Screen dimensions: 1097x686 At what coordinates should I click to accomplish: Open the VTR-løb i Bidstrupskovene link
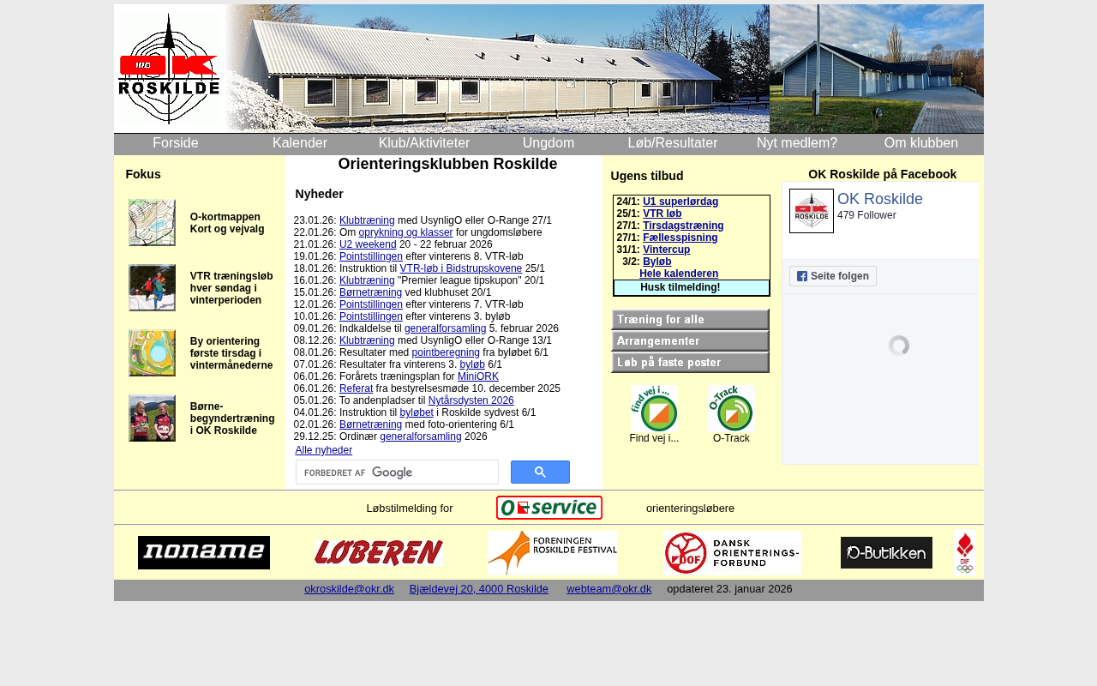461,268
